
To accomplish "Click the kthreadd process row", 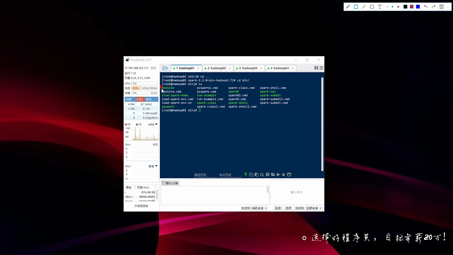I will (141, 113).
